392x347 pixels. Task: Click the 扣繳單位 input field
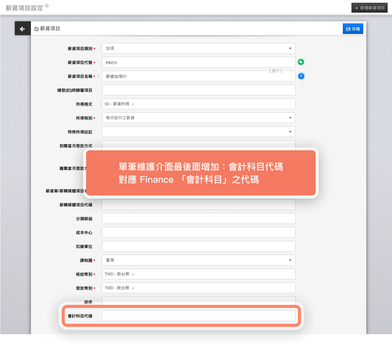198,246
